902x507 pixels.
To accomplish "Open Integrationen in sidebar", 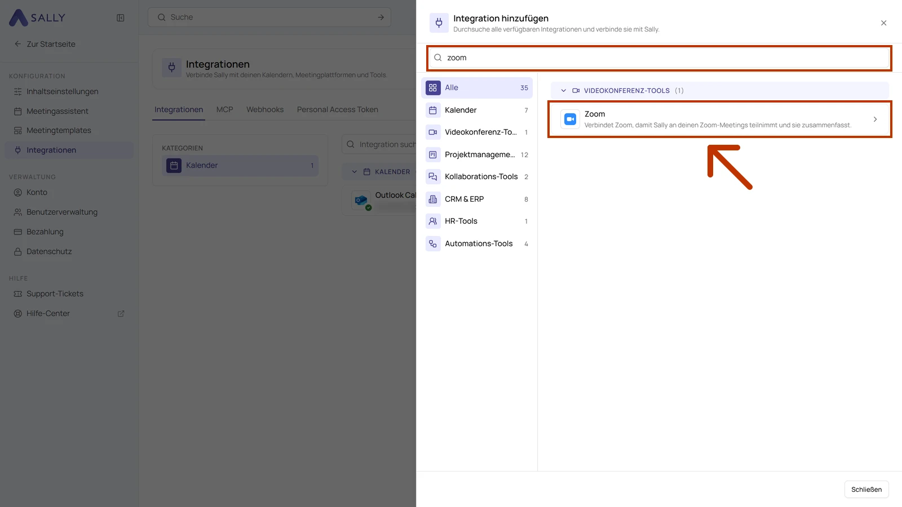I will pyautogui.click(x=69, y=150).
